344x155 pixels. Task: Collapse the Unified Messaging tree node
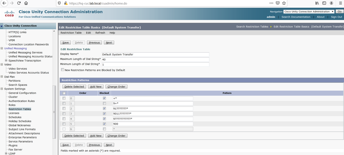point(2,48)
